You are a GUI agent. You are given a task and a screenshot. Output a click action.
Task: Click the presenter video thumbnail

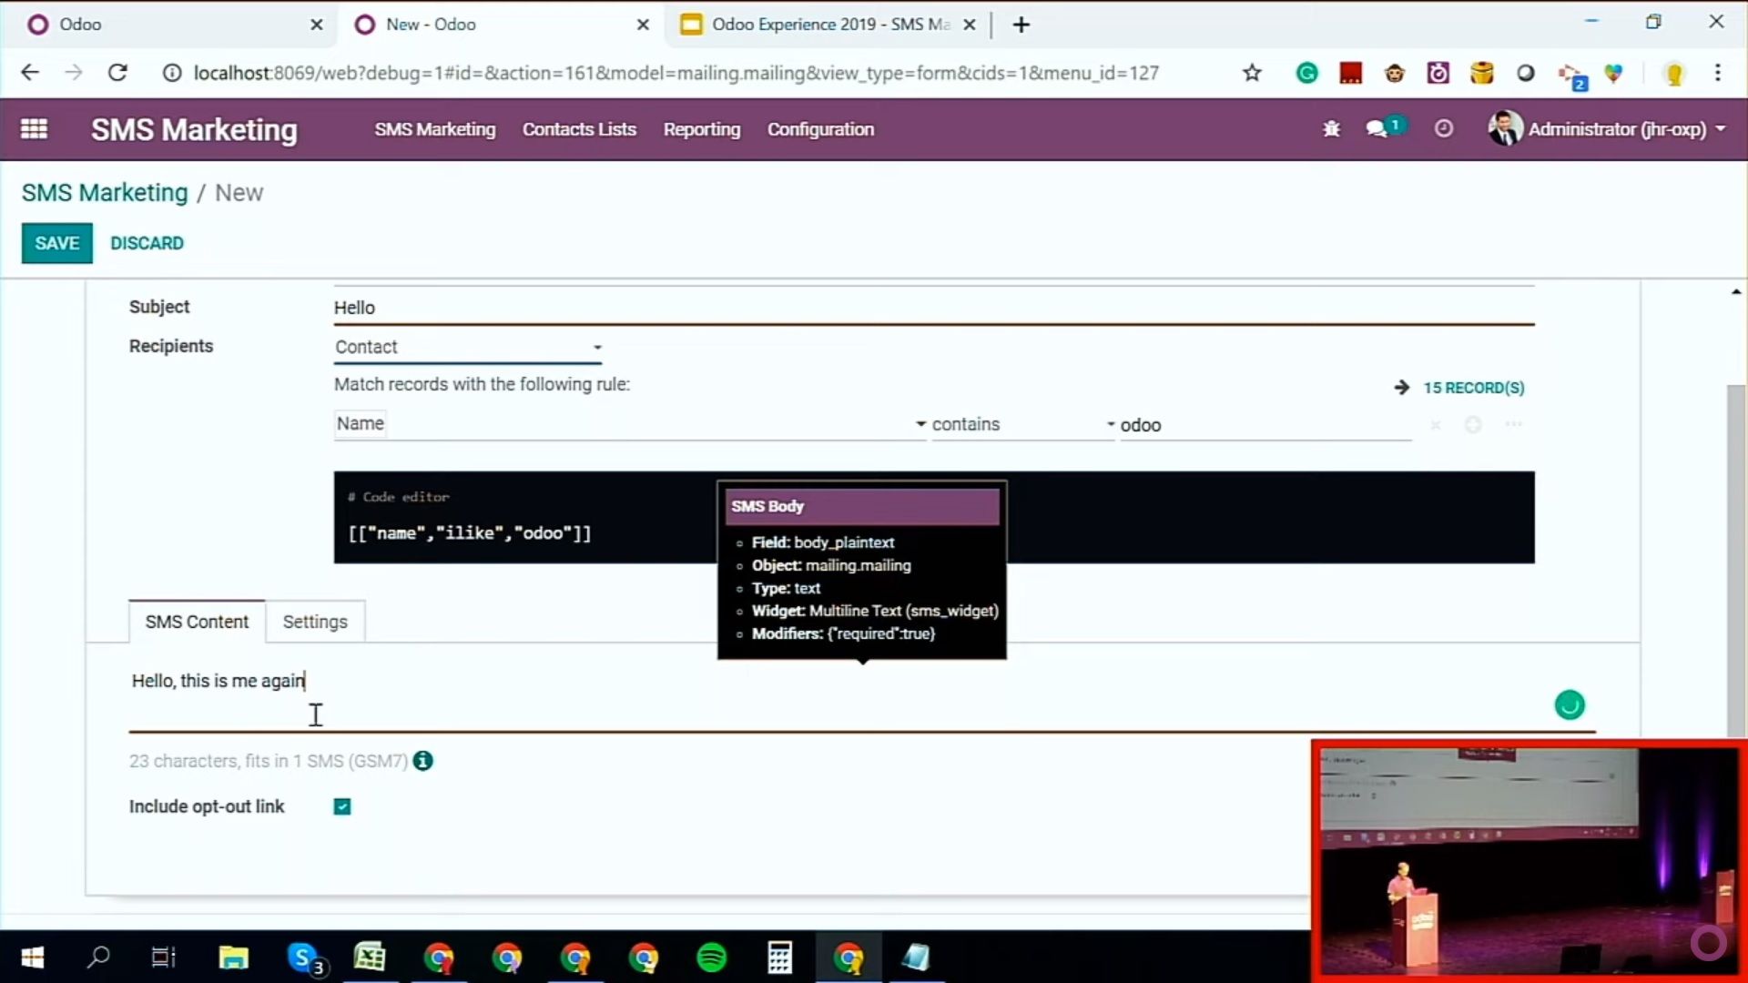[1529, 860]
